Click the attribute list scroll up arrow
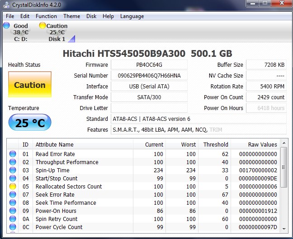The image size is (293, 239). [x=284, y=143]
